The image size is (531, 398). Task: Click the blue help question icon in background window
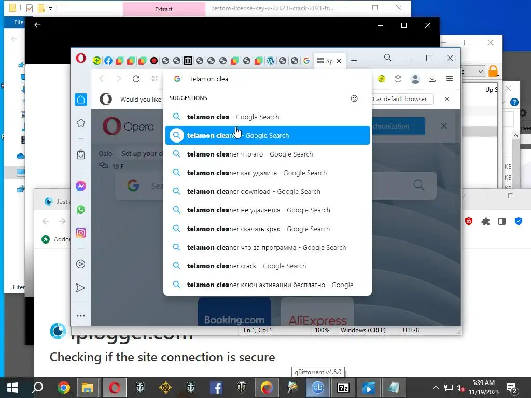(514, 102)
